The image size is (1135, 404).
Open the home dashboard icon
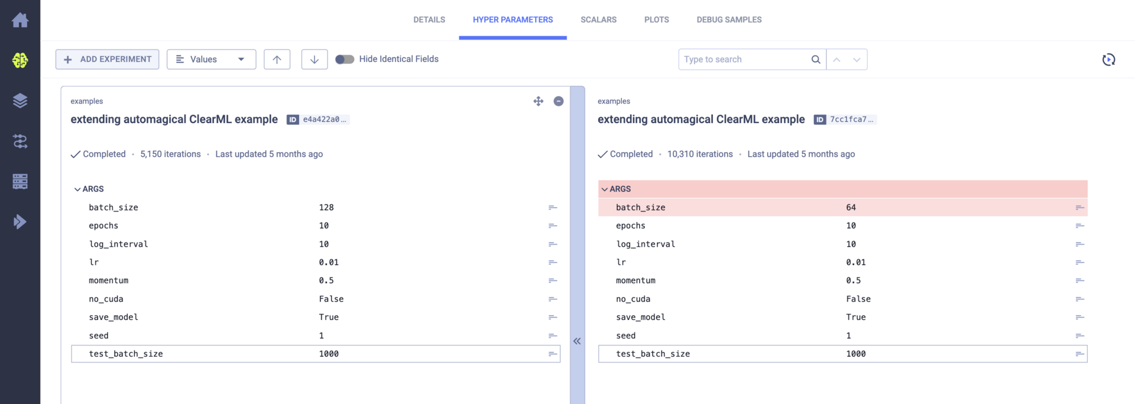(20, 20)
